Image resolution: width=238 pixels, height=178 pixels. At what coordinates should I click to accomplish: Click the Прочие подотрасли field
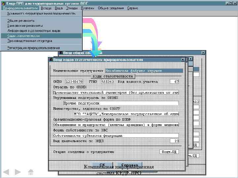tap(121, 103)
